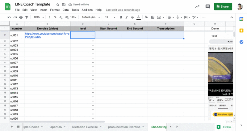The image size is (247, 131).
Task: Decrease decimal places icon
Action: click(x=61, y=17)
